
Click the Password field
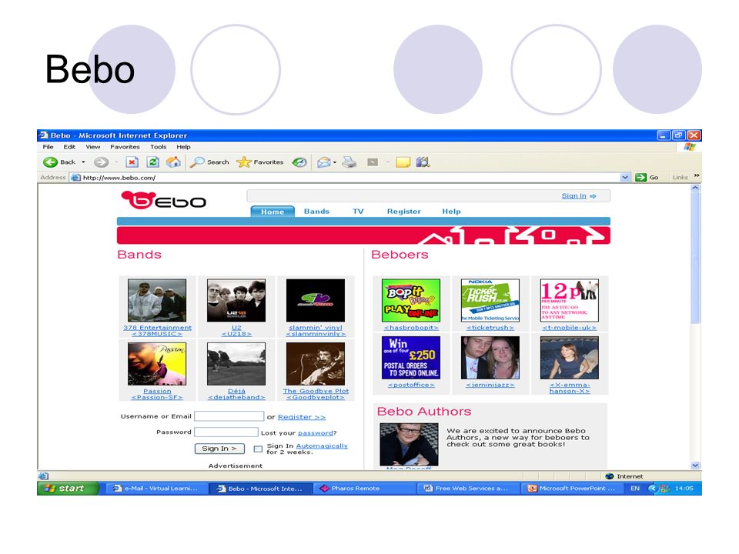click(x=226, y=432)
